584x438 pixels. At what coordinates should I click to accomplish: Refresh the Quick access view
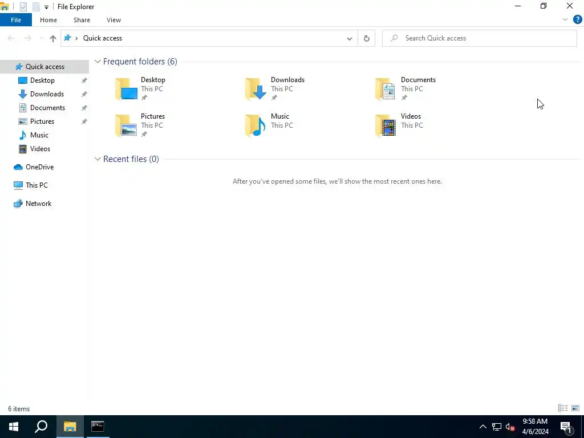pyautogui.click(x=367, y=38)
